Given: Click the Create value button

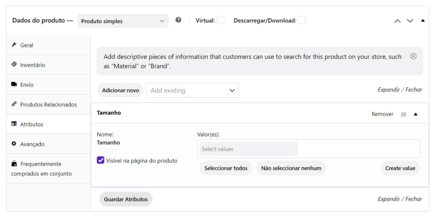Looking at the screenshot, I should click(400, 168).
